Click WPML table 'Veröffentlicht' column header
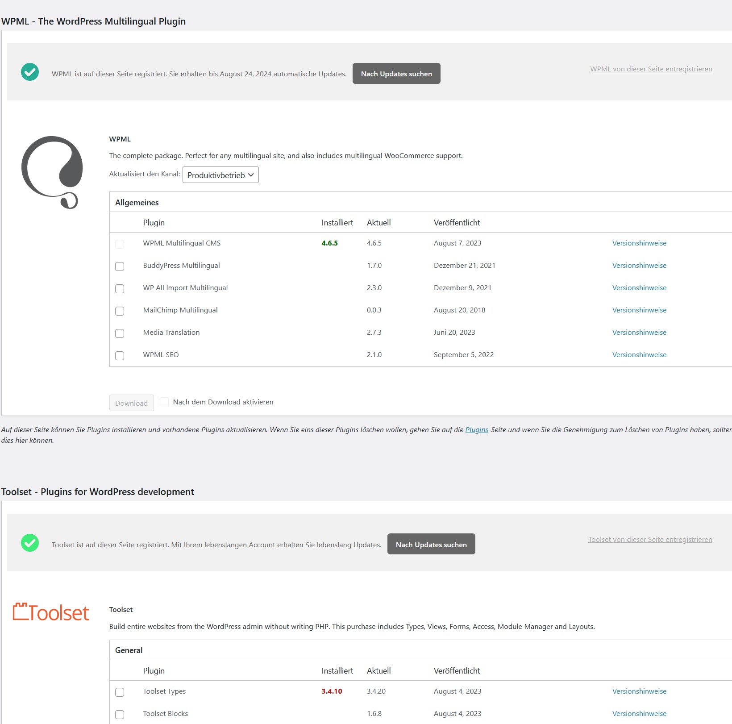Image resolution: width=732 pixels, height=724 pixels. [x=457, y=223]
